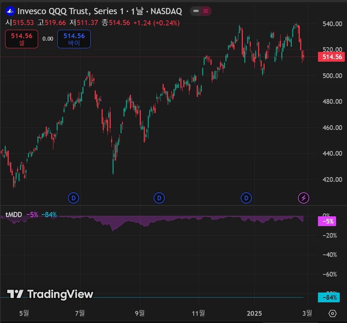Click the TradingView logo link
This screenshot has width=347, height=323.
pyautogui.click(x=50, y=294)
